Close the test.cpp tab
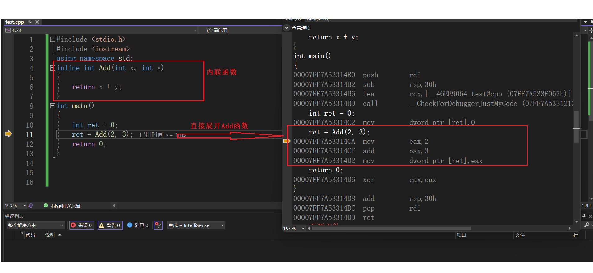This screenshot has height=273, width=593. (37, 22)
